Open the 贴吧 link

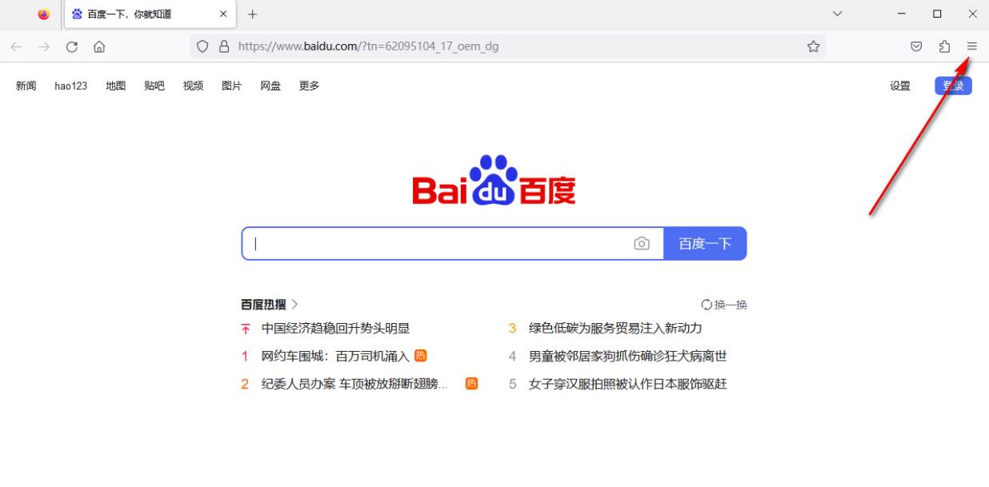[154, 86]
